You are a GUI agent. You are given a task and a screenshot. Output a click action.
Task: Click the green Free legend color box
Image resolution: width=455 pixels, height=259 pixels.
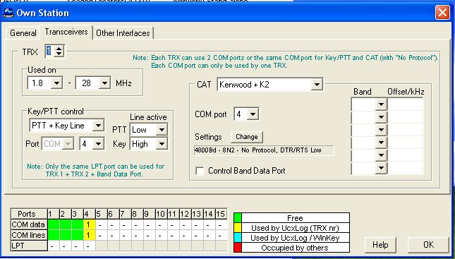pos(238,218)
